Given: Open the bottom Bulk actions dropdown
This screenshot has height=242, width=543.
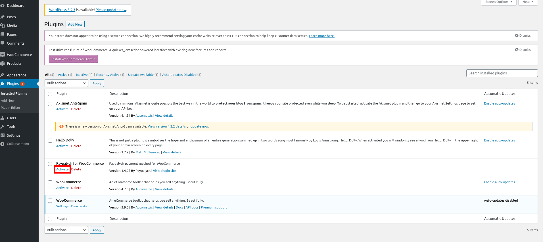Looking at the screenshot, I should [x=66, y=230].
